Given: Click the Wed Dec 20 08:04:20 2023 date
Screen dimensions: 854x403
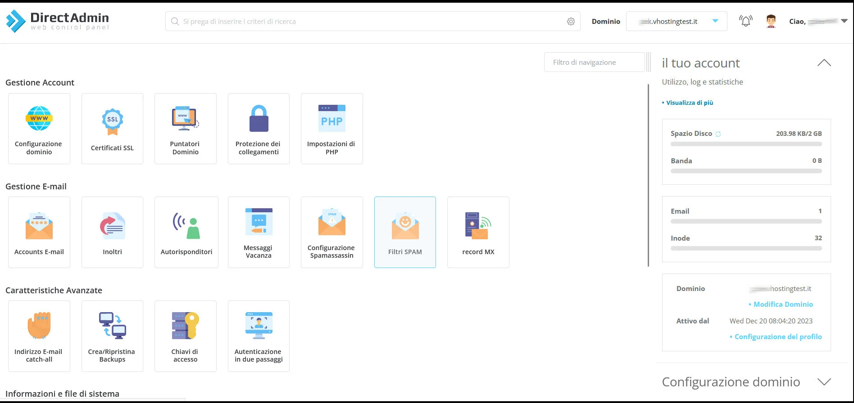Looking at the screenshot, I should click(x=771, y=321).
